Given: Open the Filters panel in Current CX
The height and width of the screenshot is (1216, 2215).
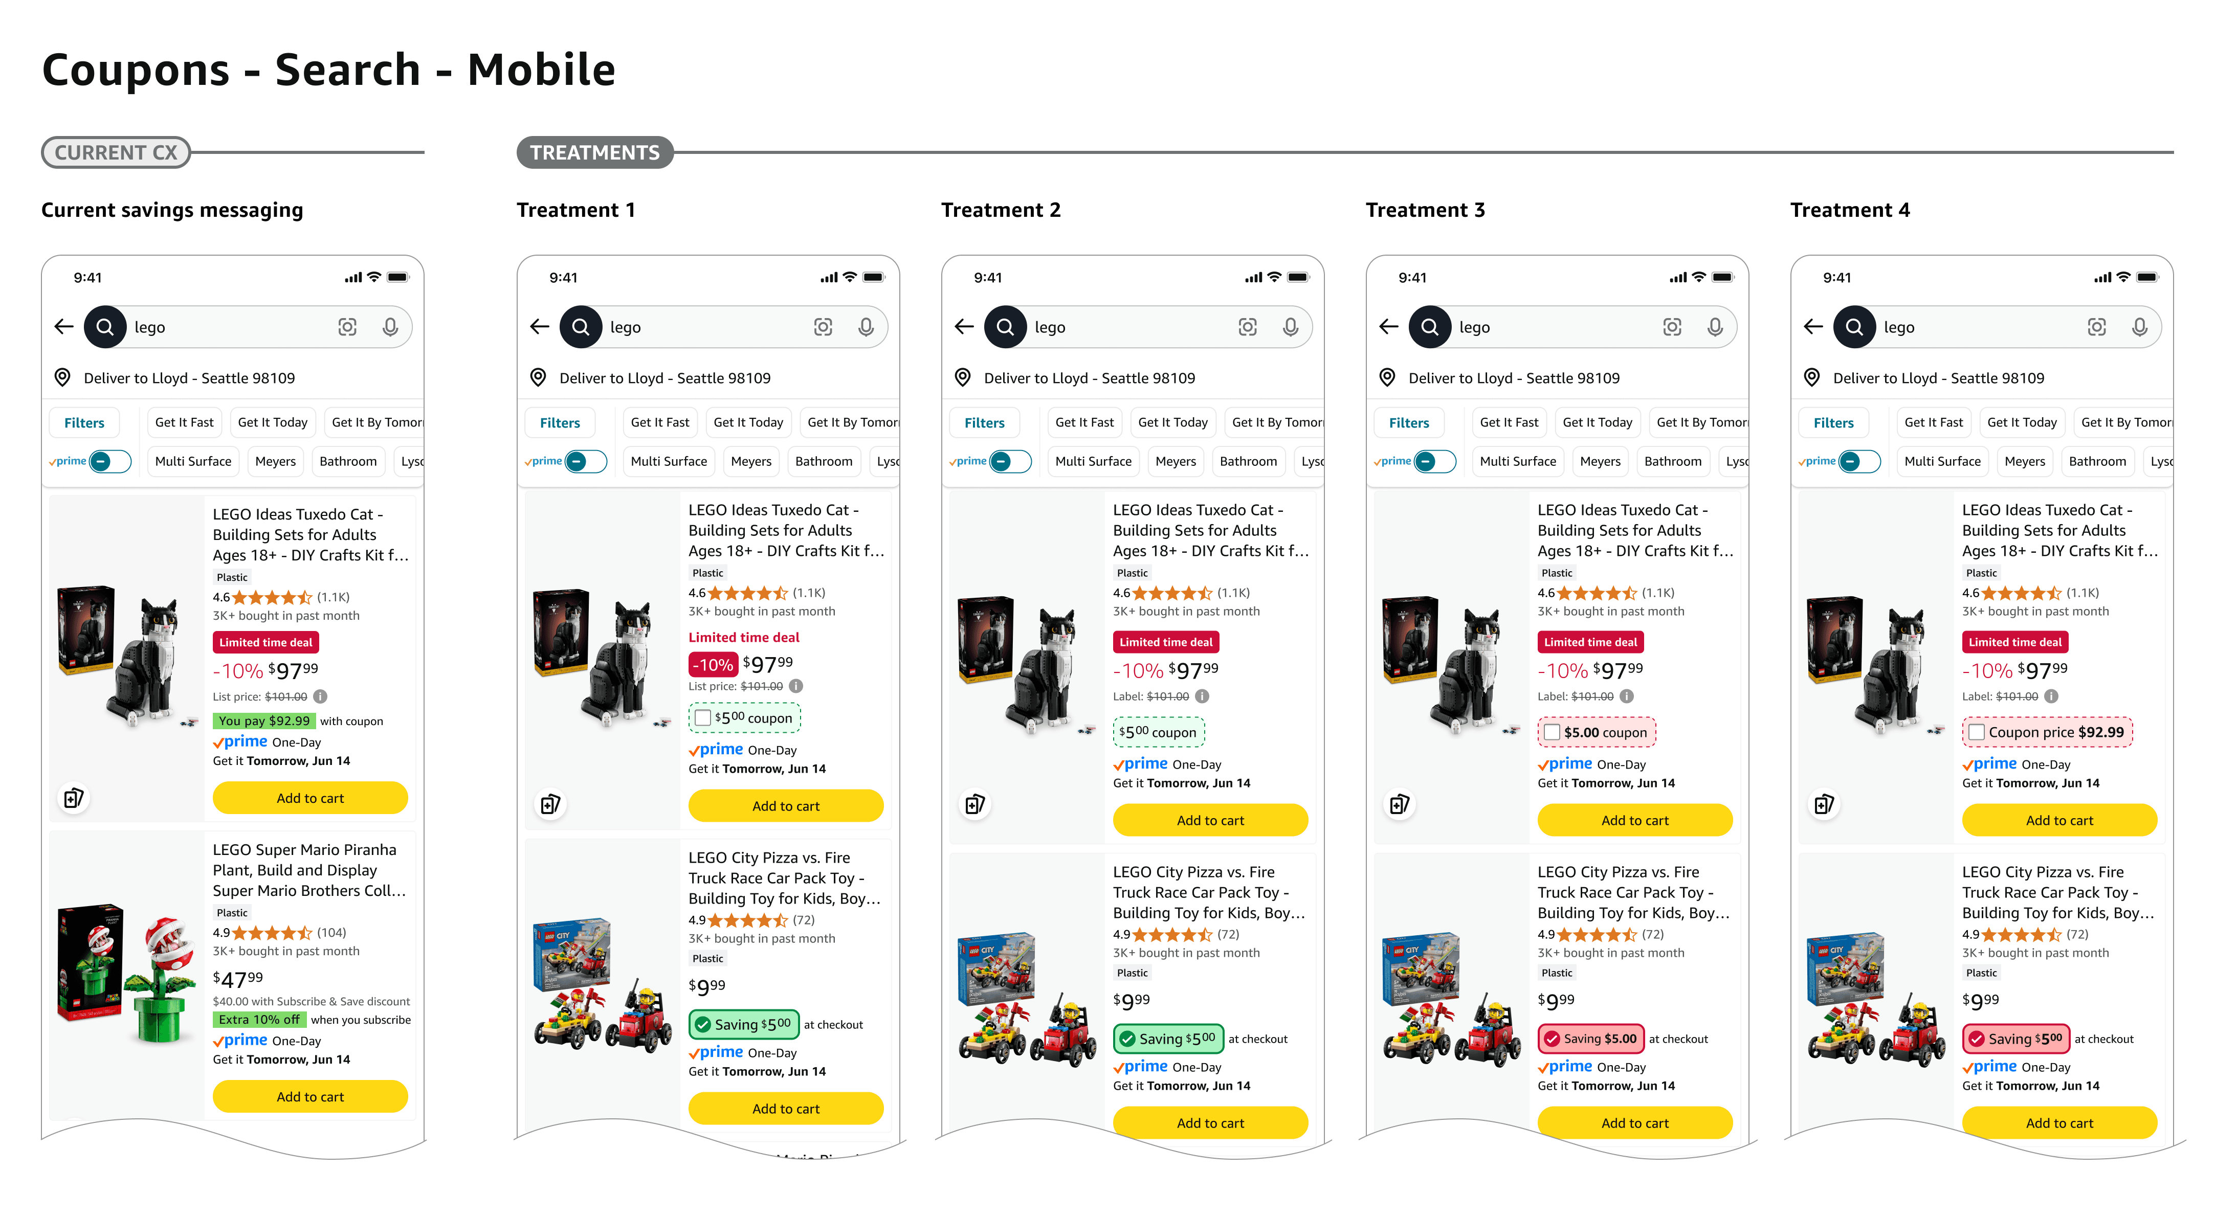Looking at the screenshot, I should coord(83,422).
